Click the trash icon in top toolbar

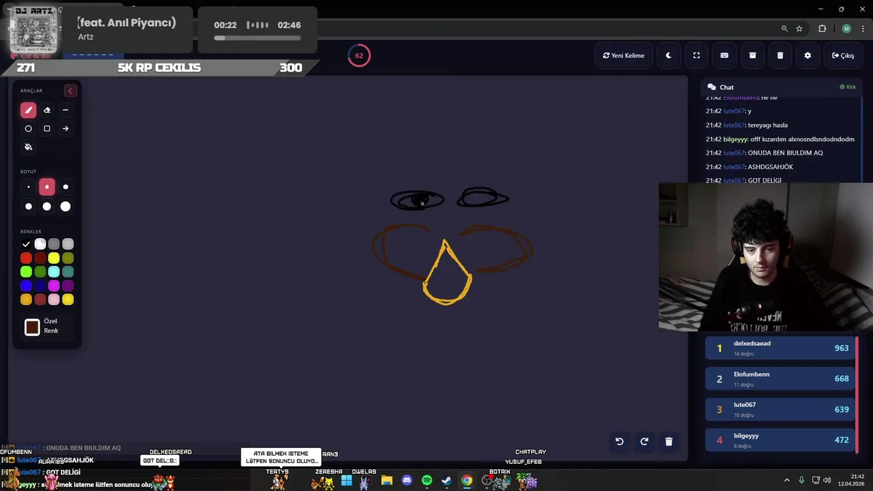pyautogui.click(x=780, y=55)
